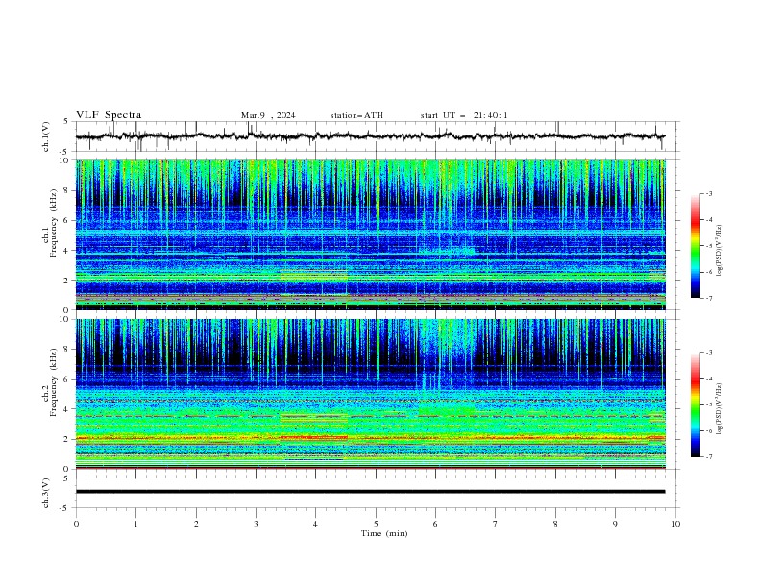Viewport: 761px width, 588px height.
Task: Click the ch.2 spectrogram color scale bar
Action: click(695, 404)
